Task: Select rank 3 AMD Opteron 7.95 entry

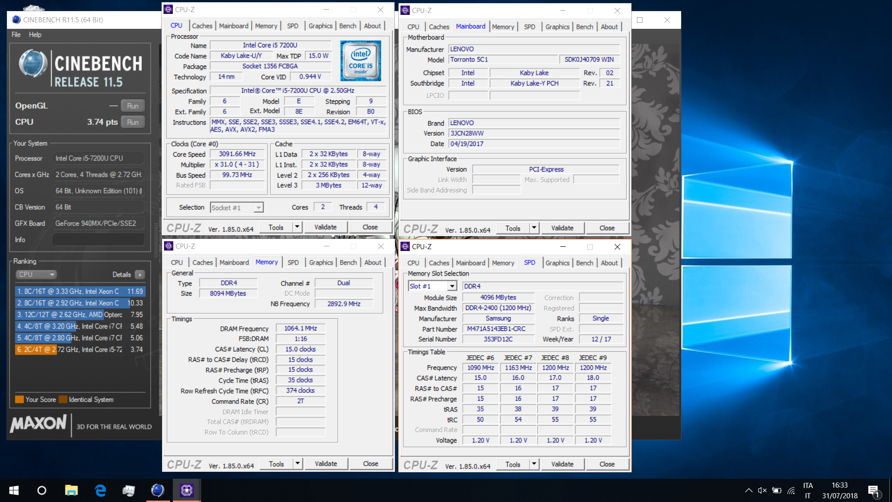Action: point(80,315)
